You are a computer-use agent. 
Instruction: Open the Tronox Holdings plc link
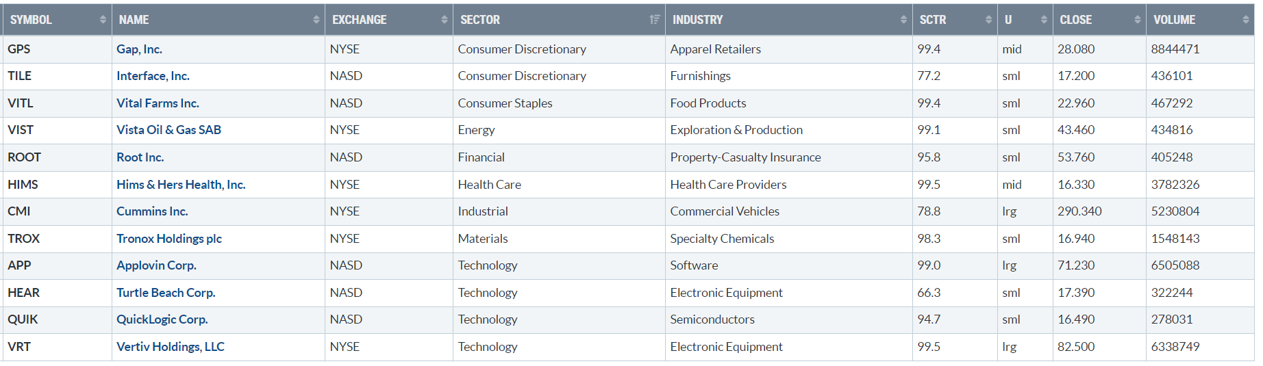[x=169, y=239]
